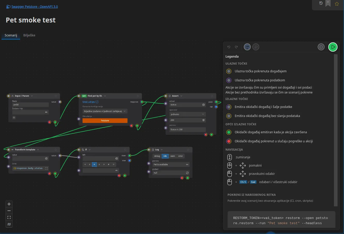Select the not-equal operator in If node
Screen dimensions: 344x234
click(x=108, y=164)
